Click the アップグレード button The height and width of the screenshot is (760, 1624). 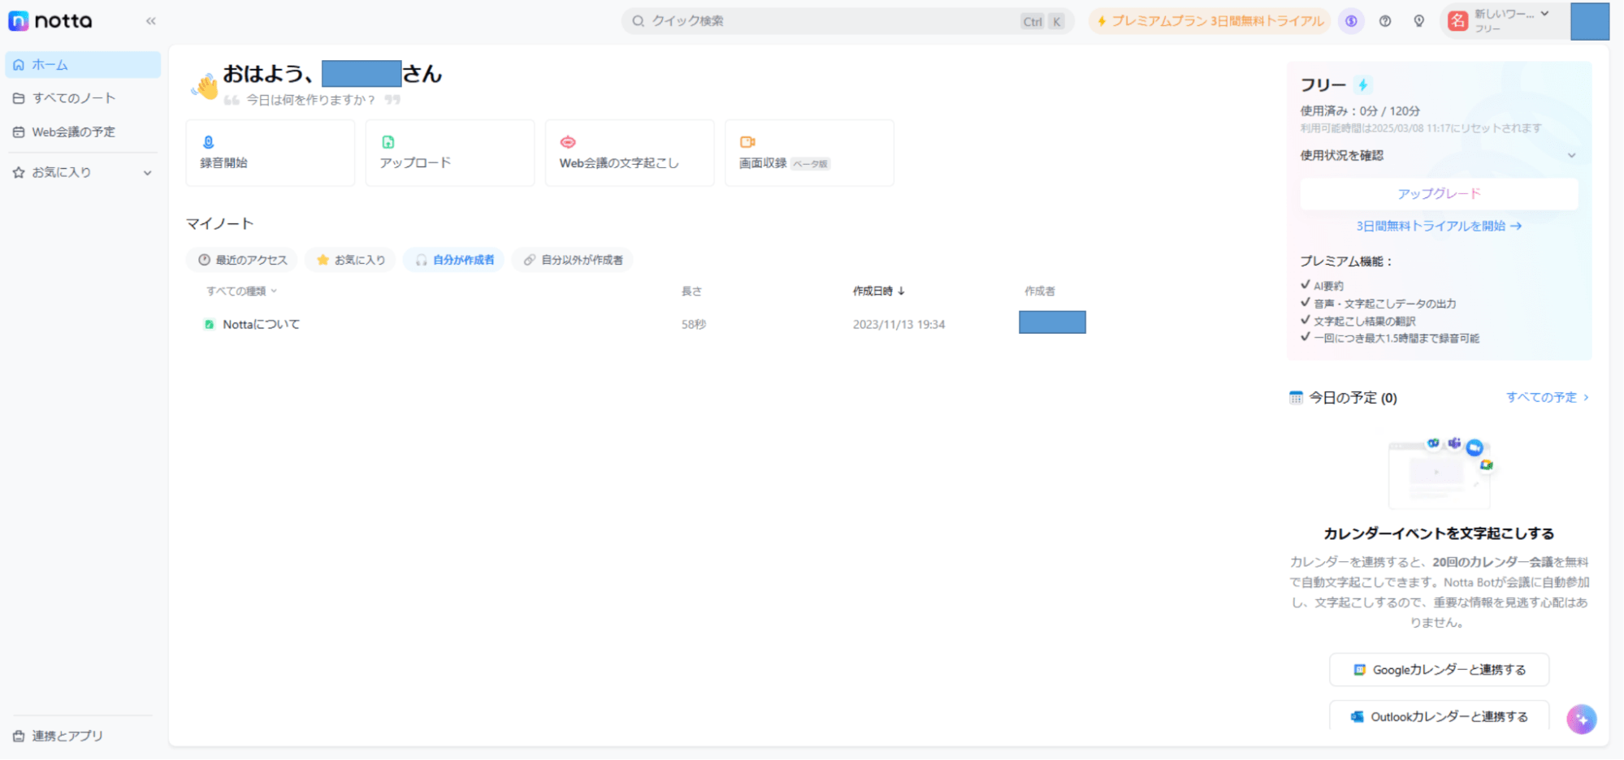click(1439, 193)
